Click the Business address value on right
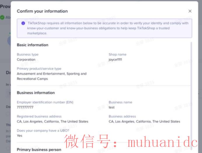Image resolution: width=202 pixels, height=153 pixels. click(x=144, y=121)
